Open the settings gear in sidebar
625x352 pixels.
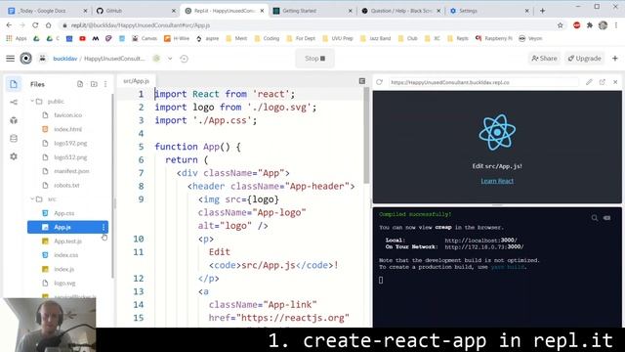tap(14, 156)
